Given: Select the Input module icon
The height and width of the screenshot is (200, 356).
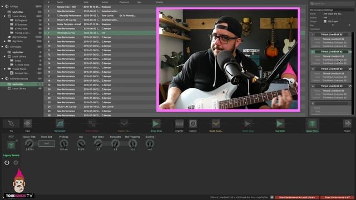Looking at the screenshot, I should click(28, 123).
